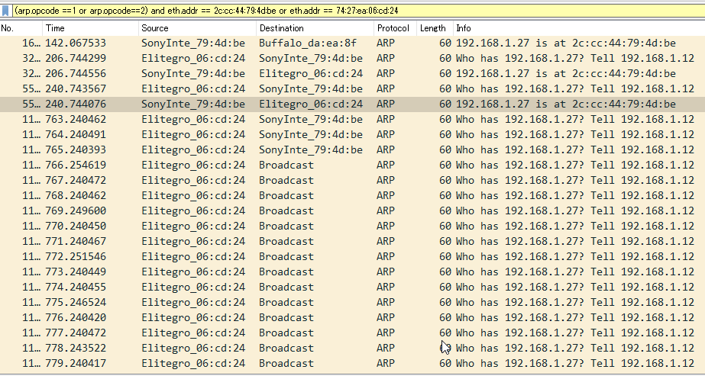Select the packet at time 772.251546
Image resolution: width=705 pixels, height=376 pixels.
click(x=353, y=257)
